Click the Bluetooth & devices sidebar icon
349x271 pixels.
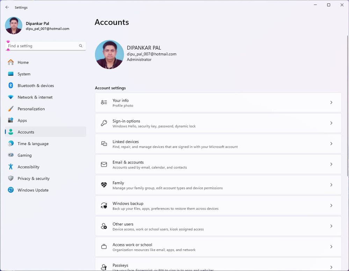pos(11,86)
